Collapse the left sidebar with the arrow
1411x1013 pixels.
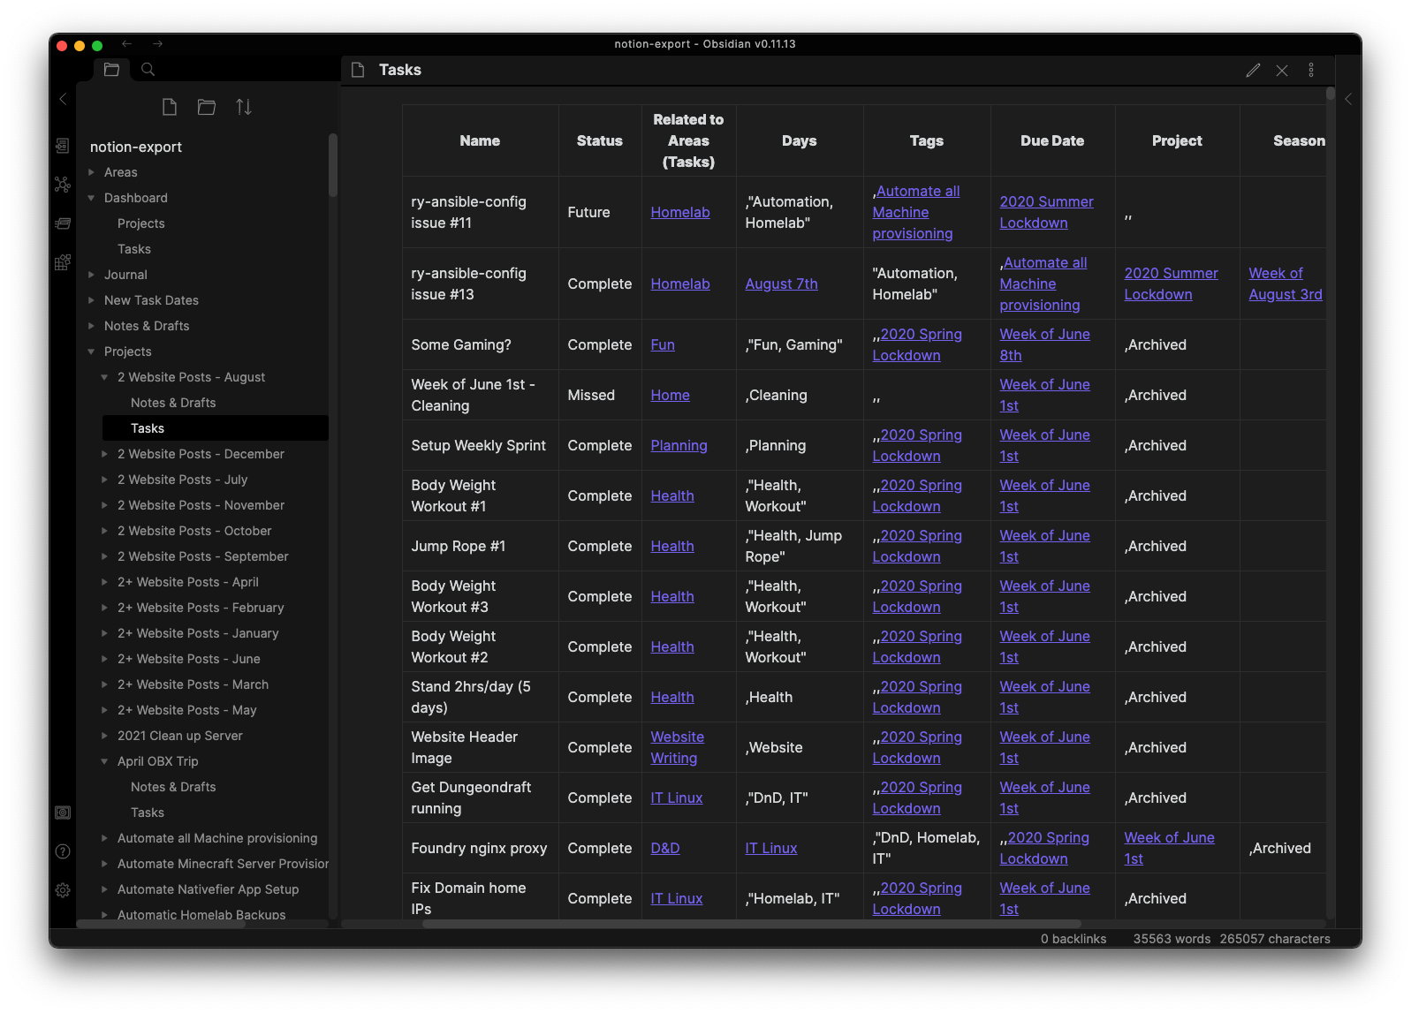click(63, 99)
